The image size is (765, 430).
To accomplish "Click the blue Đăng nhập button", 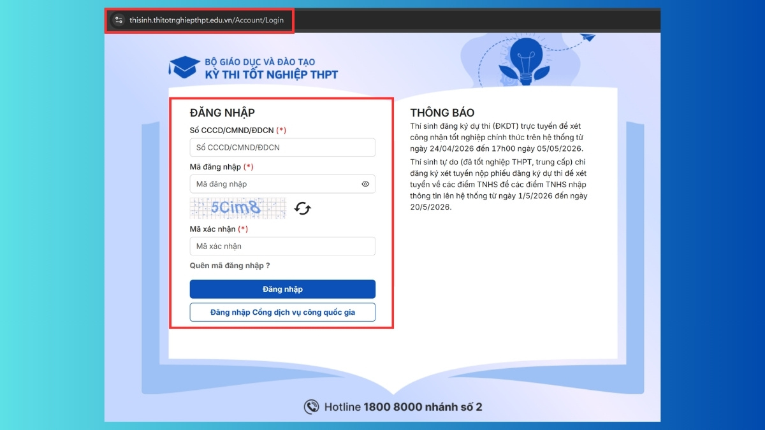I will point(282,289).
